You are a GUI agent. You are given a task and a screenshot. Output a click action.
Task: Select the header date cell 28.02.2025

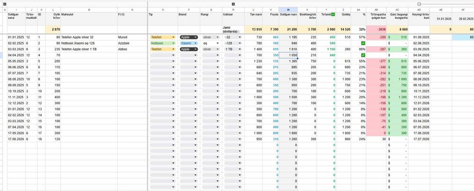[463, 19]
